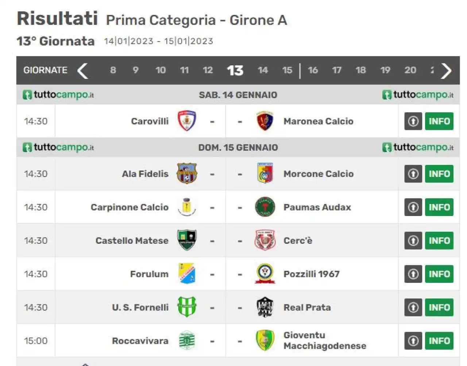Screen dimensions: 467x366
Task: Click the upload arrow icon for Carovilli match
Action: click(x=413, y=121)
